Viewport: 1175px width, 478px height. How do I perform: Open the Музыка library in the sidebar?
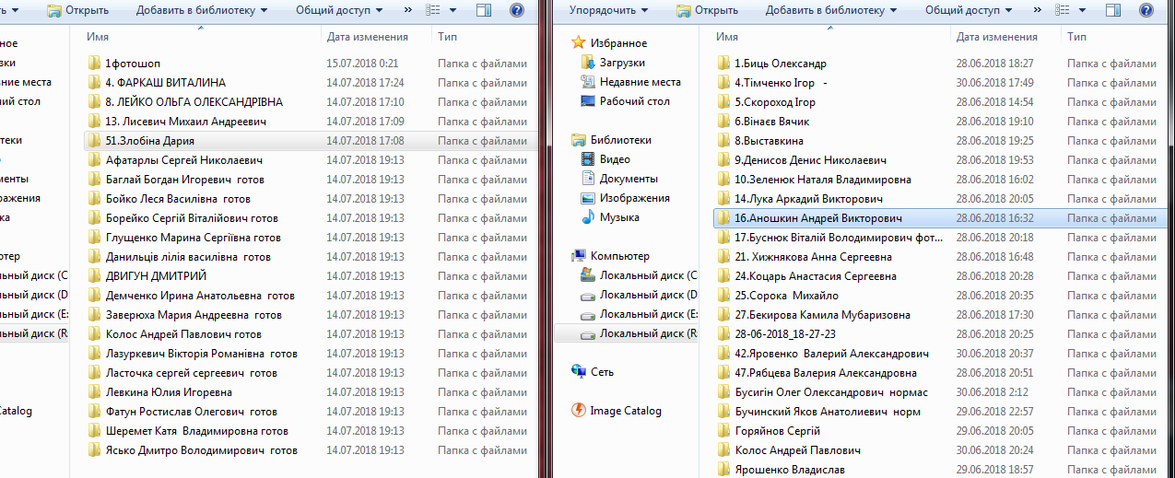pyautogui.click(x=588, y=217)
